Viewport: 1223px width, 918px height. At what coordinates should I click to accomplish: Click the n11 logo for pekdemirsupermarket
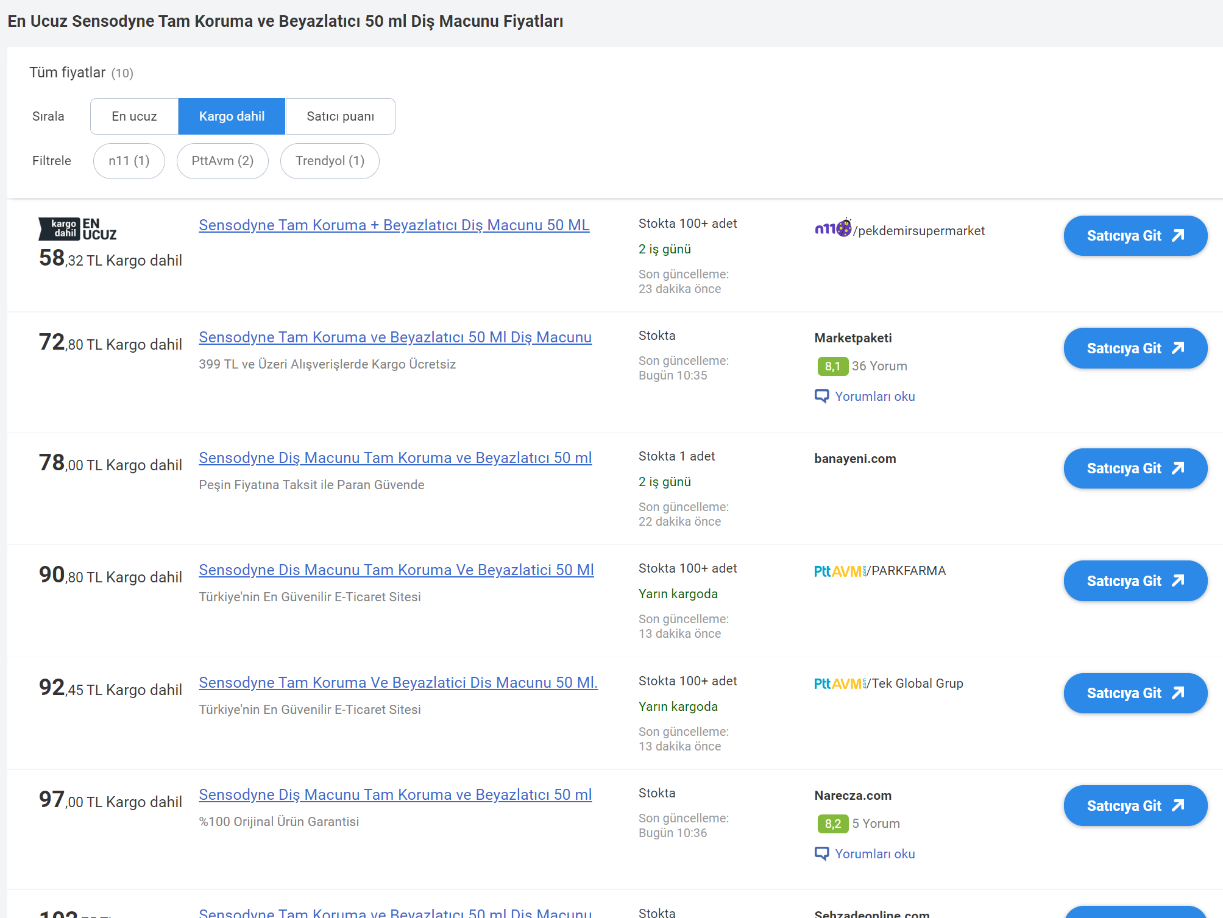pyautogui.click(x=832, y=229)
